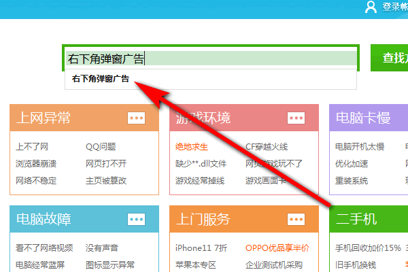Click the 缺少**.dll文件 link
Viewport: 408px width, 272px height.
(201, 164)
